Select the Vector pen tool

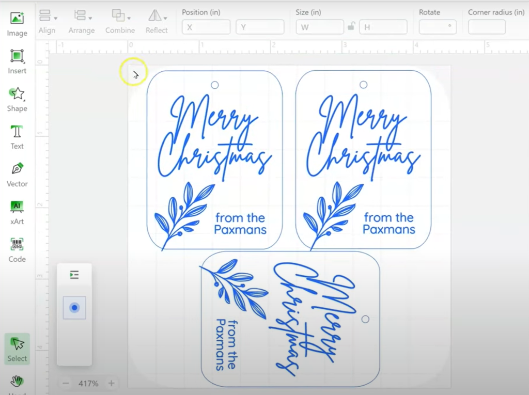(x=17, y=174)
